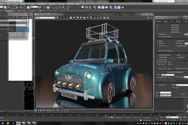The height and width of the screenshot is (125, 188).
Task: Open the Layer Manager
Action: (x=95, y=7)
